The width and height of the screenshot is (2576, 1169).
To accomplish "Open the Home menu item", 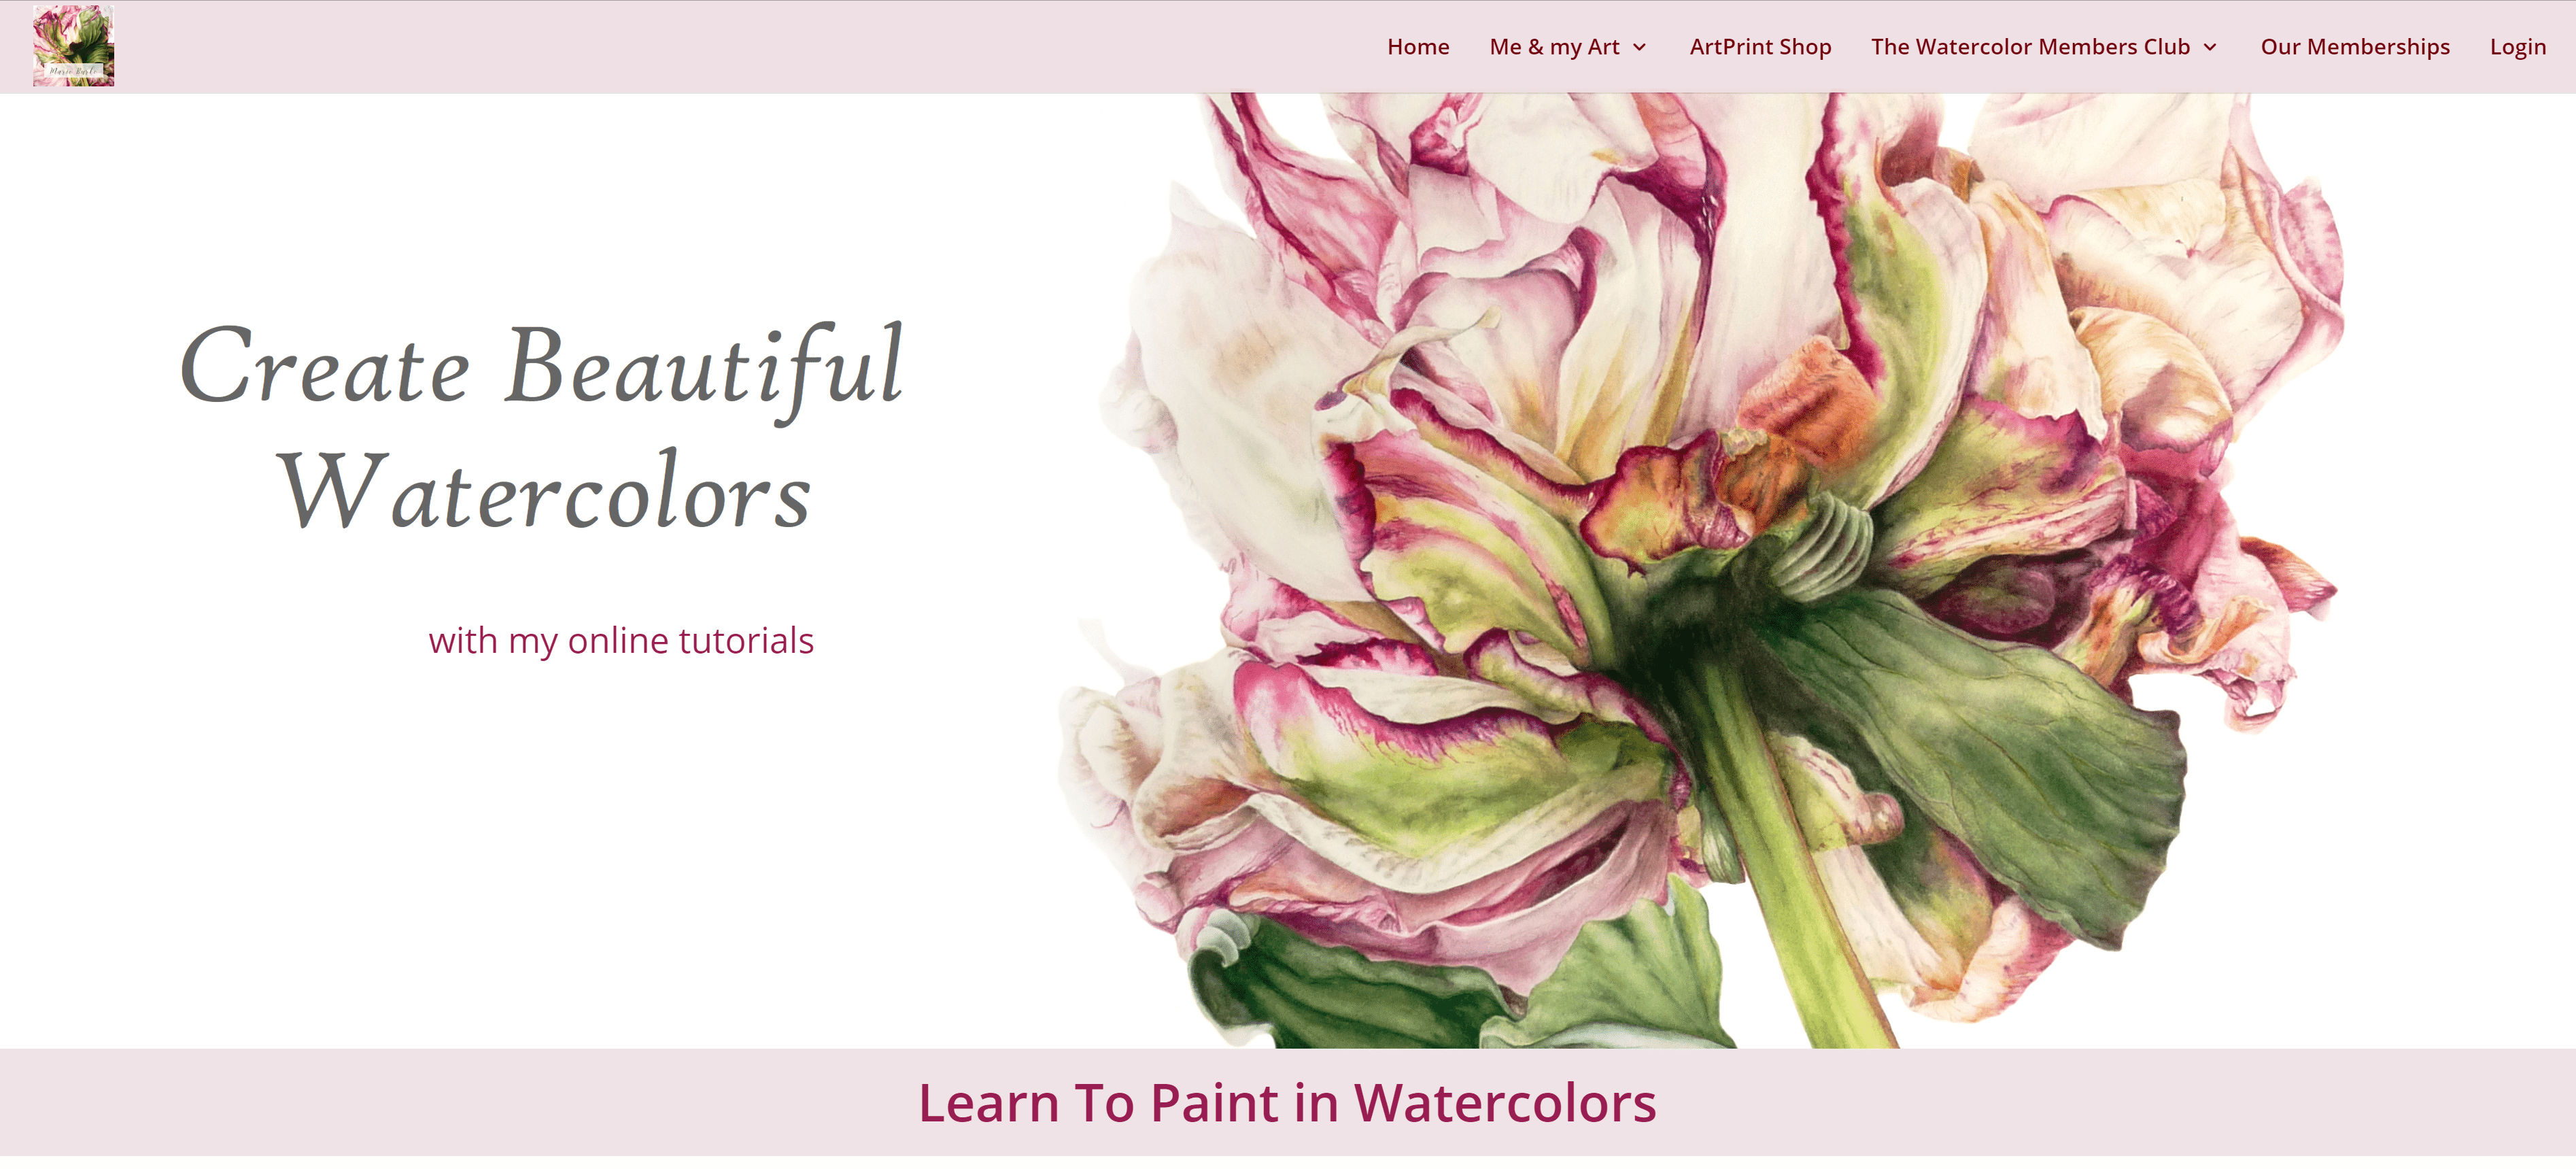I will tap(1418, 47).
